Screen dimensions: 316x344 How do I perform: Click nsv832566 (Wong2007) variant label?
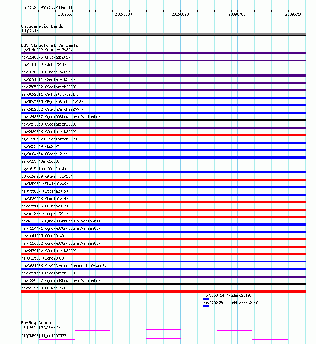click(x=43, y=259)
